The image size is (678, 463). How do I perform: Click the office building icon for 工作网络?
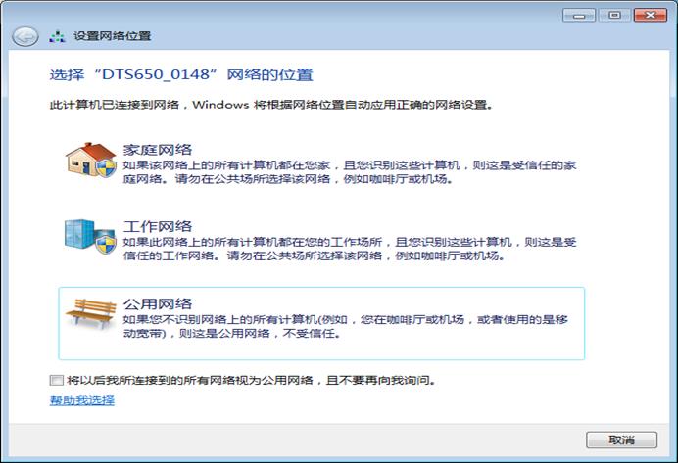[90, 236]
